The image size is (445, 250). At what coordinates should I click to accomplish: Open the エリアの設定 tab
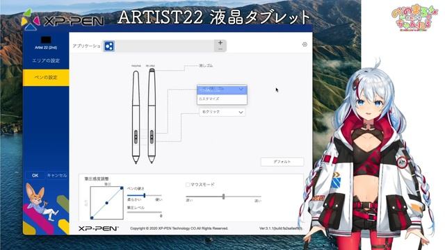(x=46, y=60)
